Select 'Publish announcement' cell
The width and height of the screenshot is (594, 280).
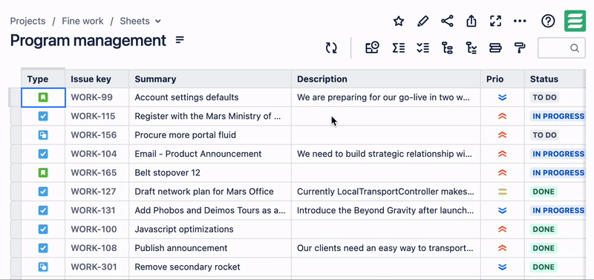pyautogui.click(x=210, y=248)
